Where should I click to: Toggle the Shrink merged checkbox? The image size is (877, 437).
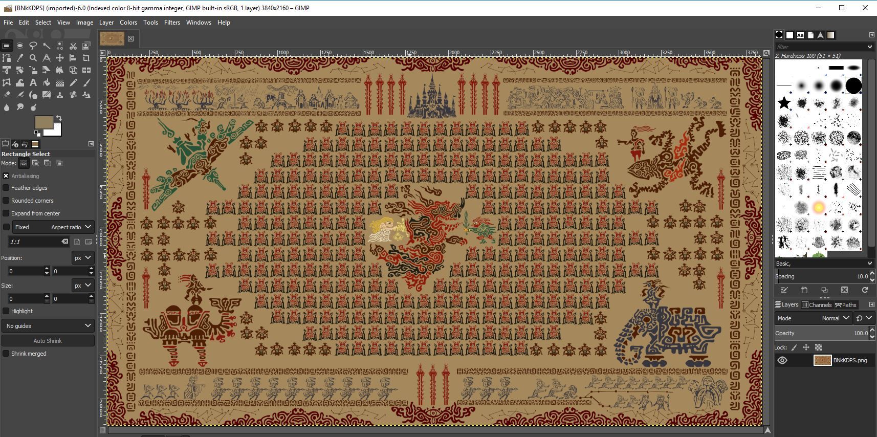coord(6,353)
